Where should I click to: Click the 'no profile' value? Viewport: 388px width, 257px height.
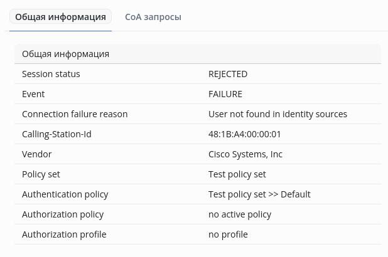pos(228,234)
